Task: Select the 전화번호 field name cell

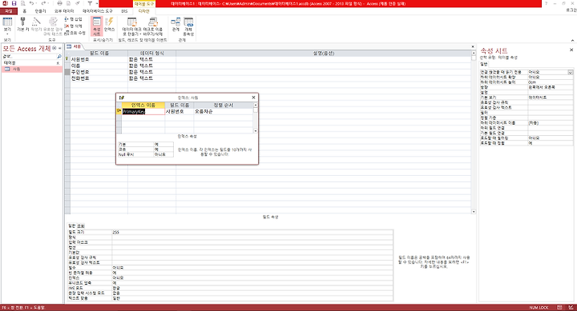Action: click(99, 78)
